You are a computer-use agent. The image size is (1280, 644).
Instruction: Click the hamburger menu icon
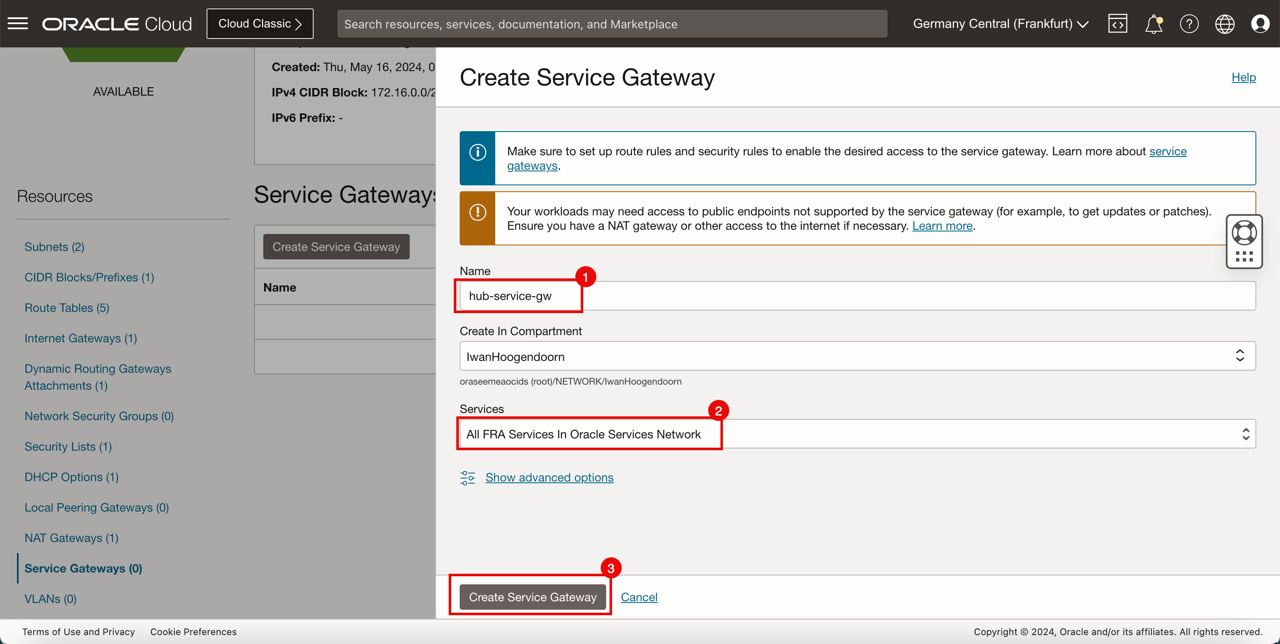coord(17,23)
